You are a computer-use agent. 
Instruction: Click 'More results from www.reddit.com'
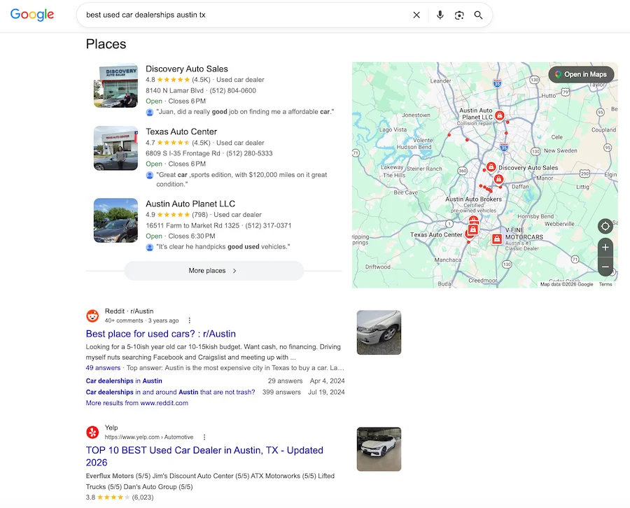click(136, 403)
